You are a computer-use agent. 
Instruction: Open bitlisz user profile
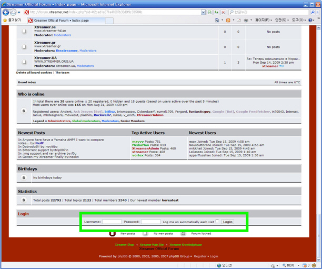[x=109, y=112]
